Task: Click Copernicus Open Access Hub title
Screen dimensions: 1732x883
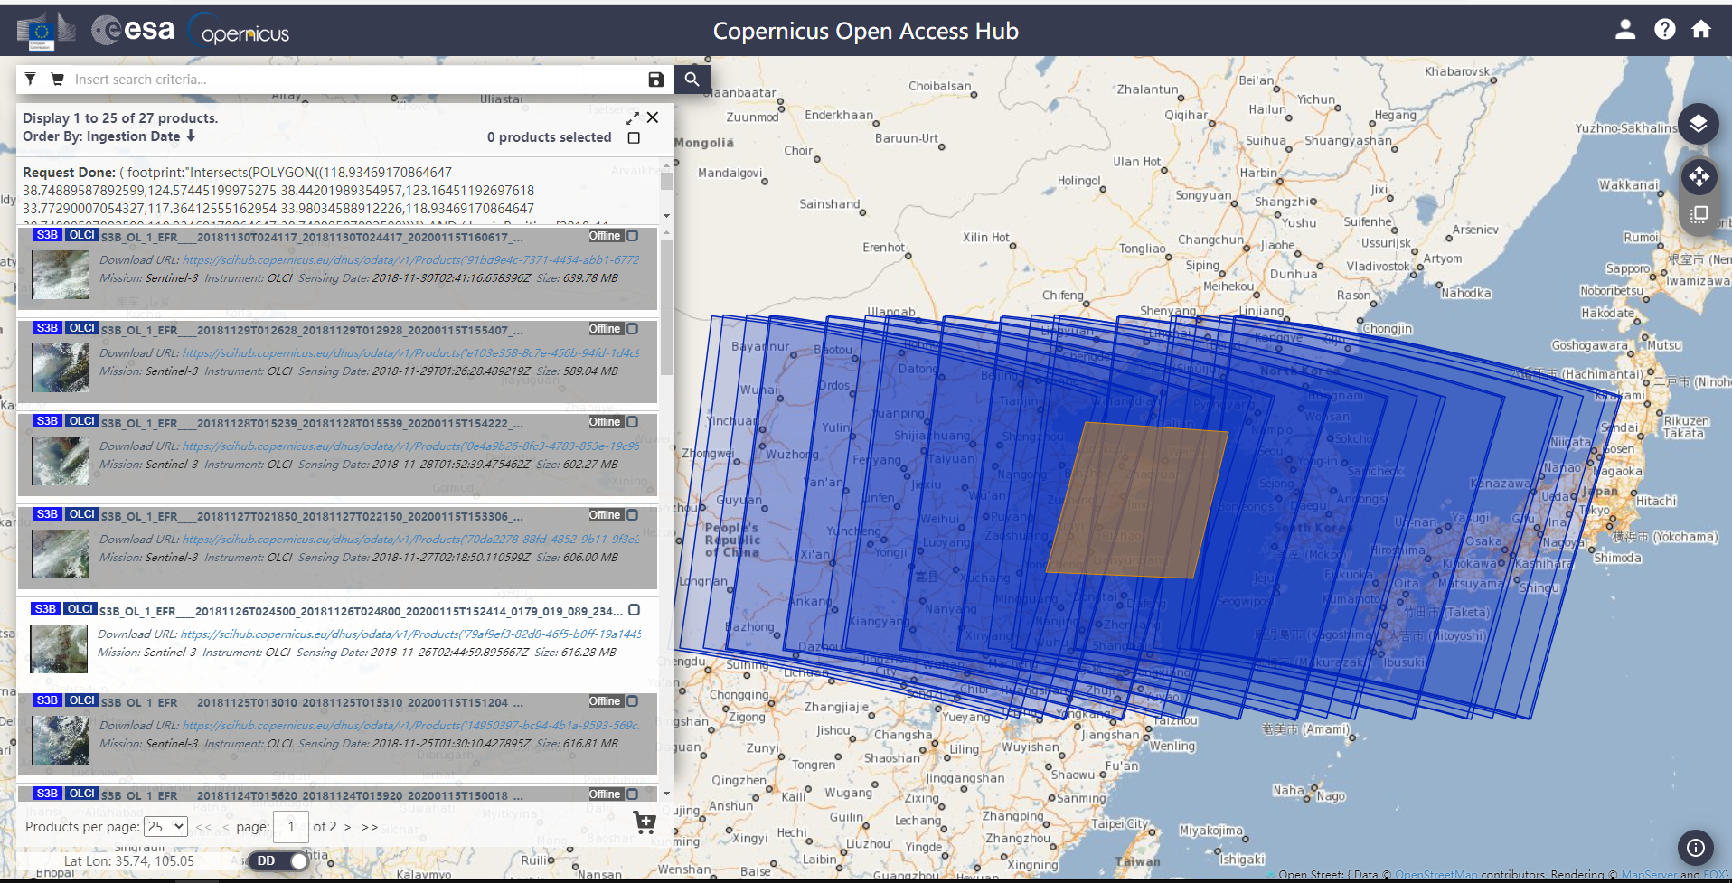Action: click(865, 31)
